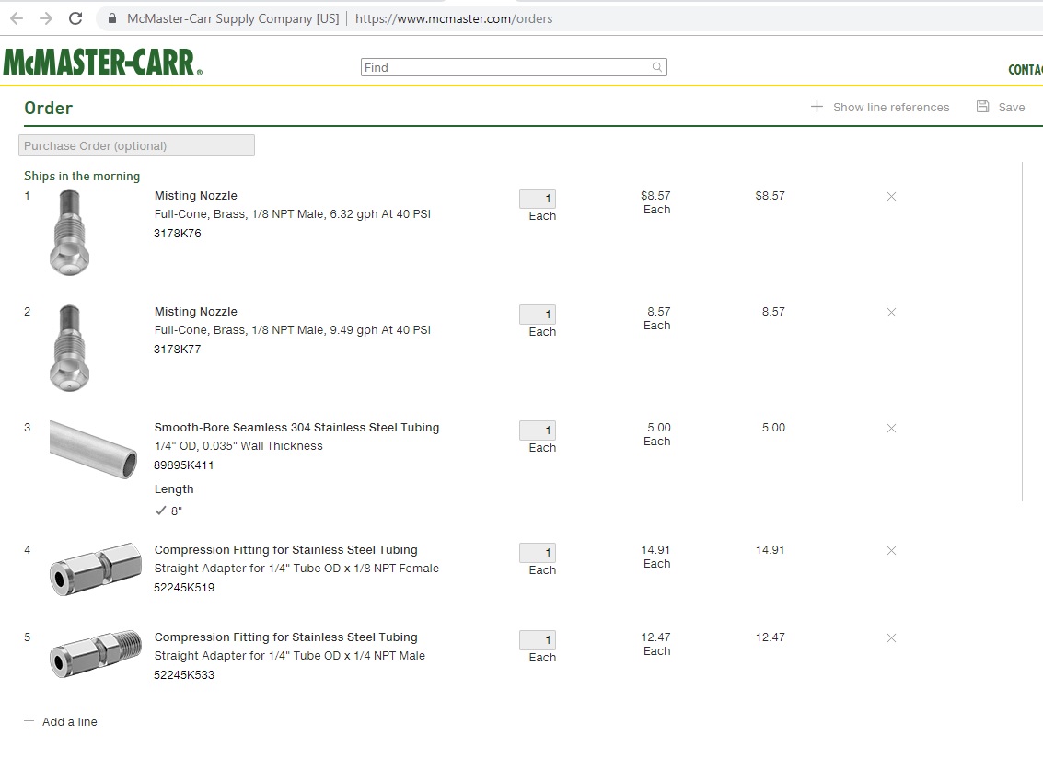Edit quantity for fitting 52245K533
This screenshot has height=781, width=1043.
tap(538, 640)
